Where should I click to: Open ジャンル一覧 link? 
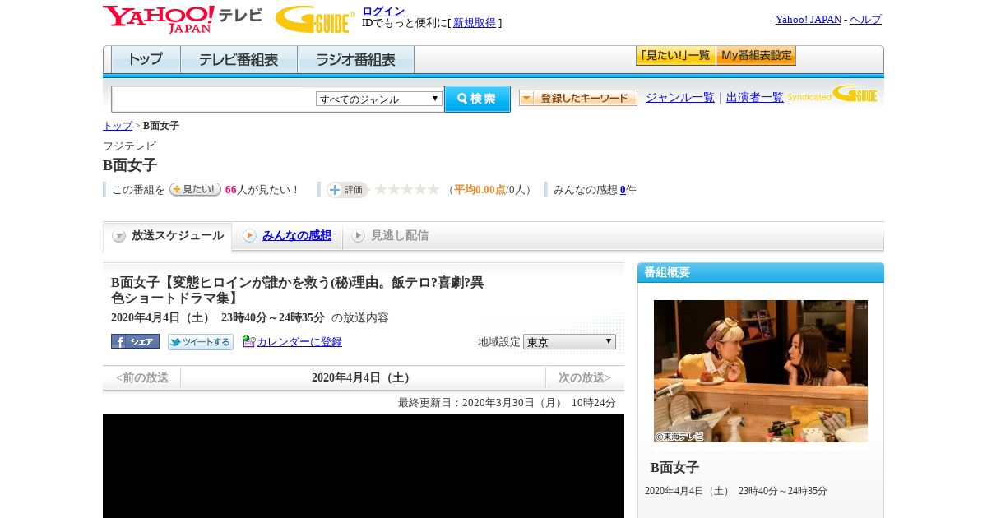679,97
